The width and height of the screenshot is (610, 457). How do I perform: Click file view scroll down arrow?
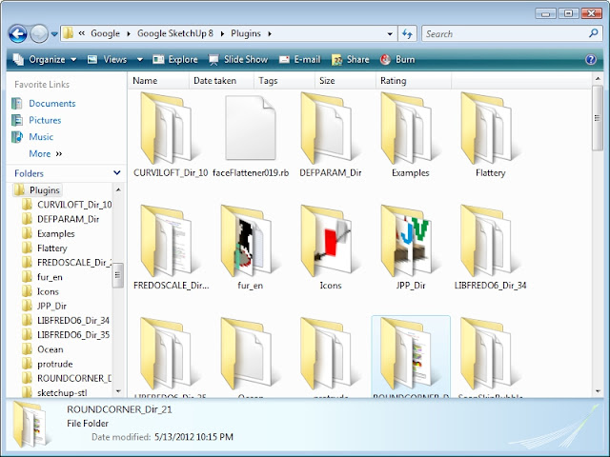(598, 391)
